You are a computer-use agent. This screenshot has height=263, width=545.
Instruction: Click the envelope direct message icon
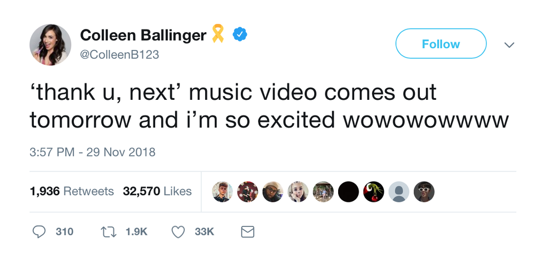(x=247, y=232)
